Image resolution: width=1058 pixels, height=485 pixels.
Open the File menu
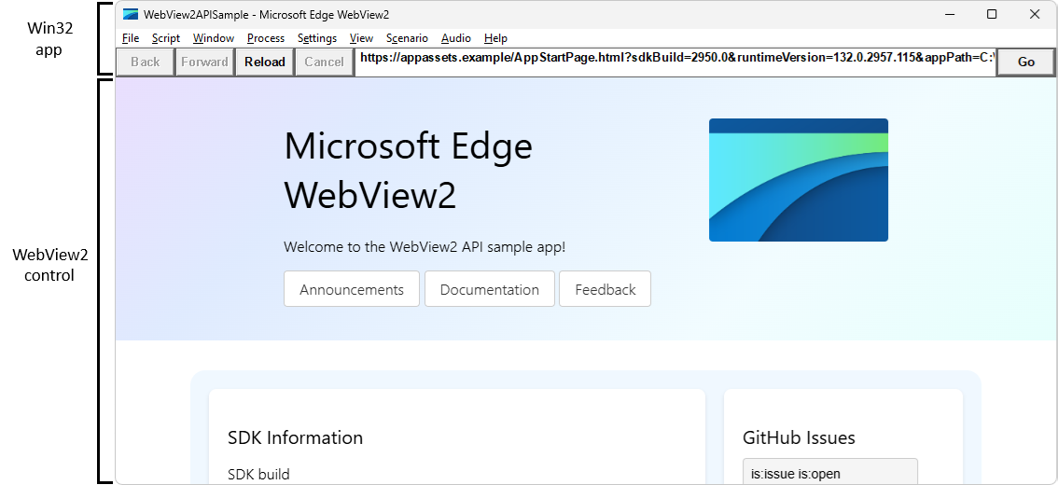pos(131,38)
